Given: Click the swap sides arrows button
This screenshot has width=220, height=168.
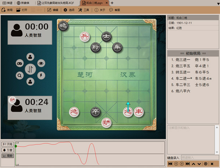Looking at the screenshot, I should (30, 69).
